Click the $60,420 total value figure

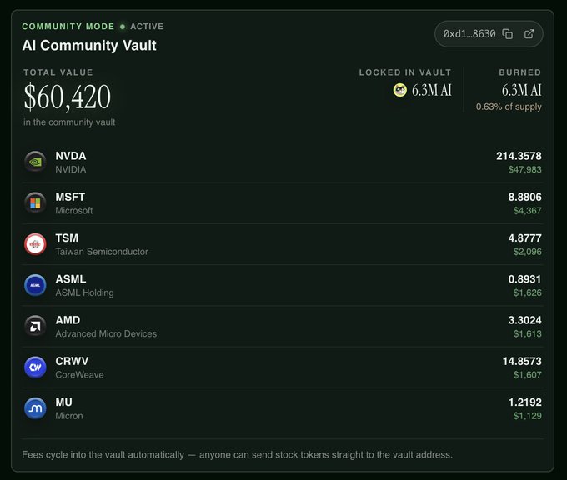point(68,97)
